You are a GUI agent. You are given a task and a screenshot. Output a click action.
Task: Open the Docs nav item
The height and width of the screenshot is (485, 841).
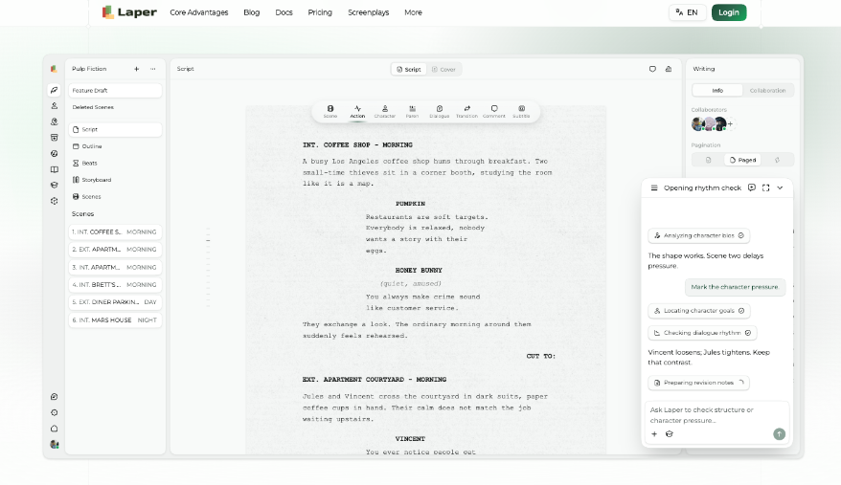284,12
